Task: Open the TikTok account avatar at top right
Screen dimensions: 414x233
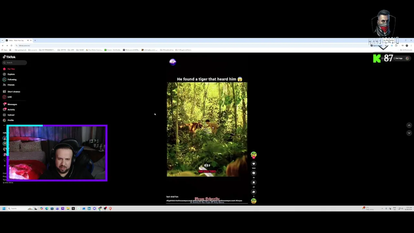Action: coord(407,58)
